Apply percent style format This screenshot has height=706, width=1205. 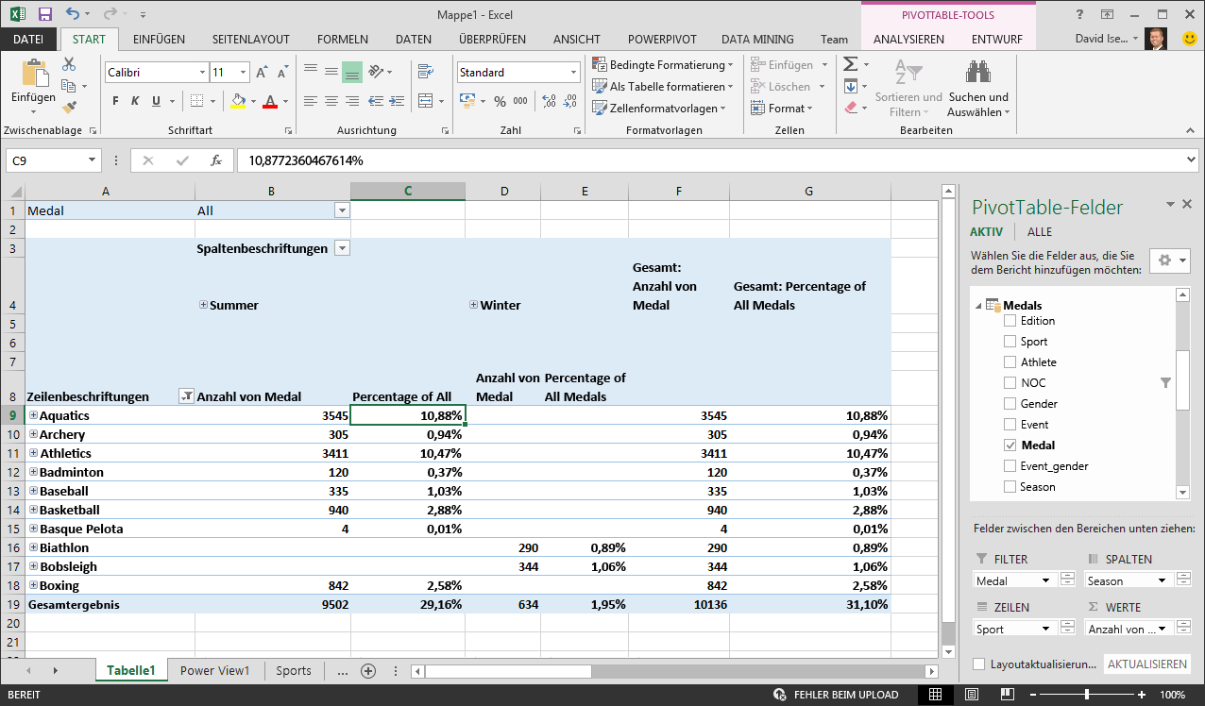click(x=500, y=101)
